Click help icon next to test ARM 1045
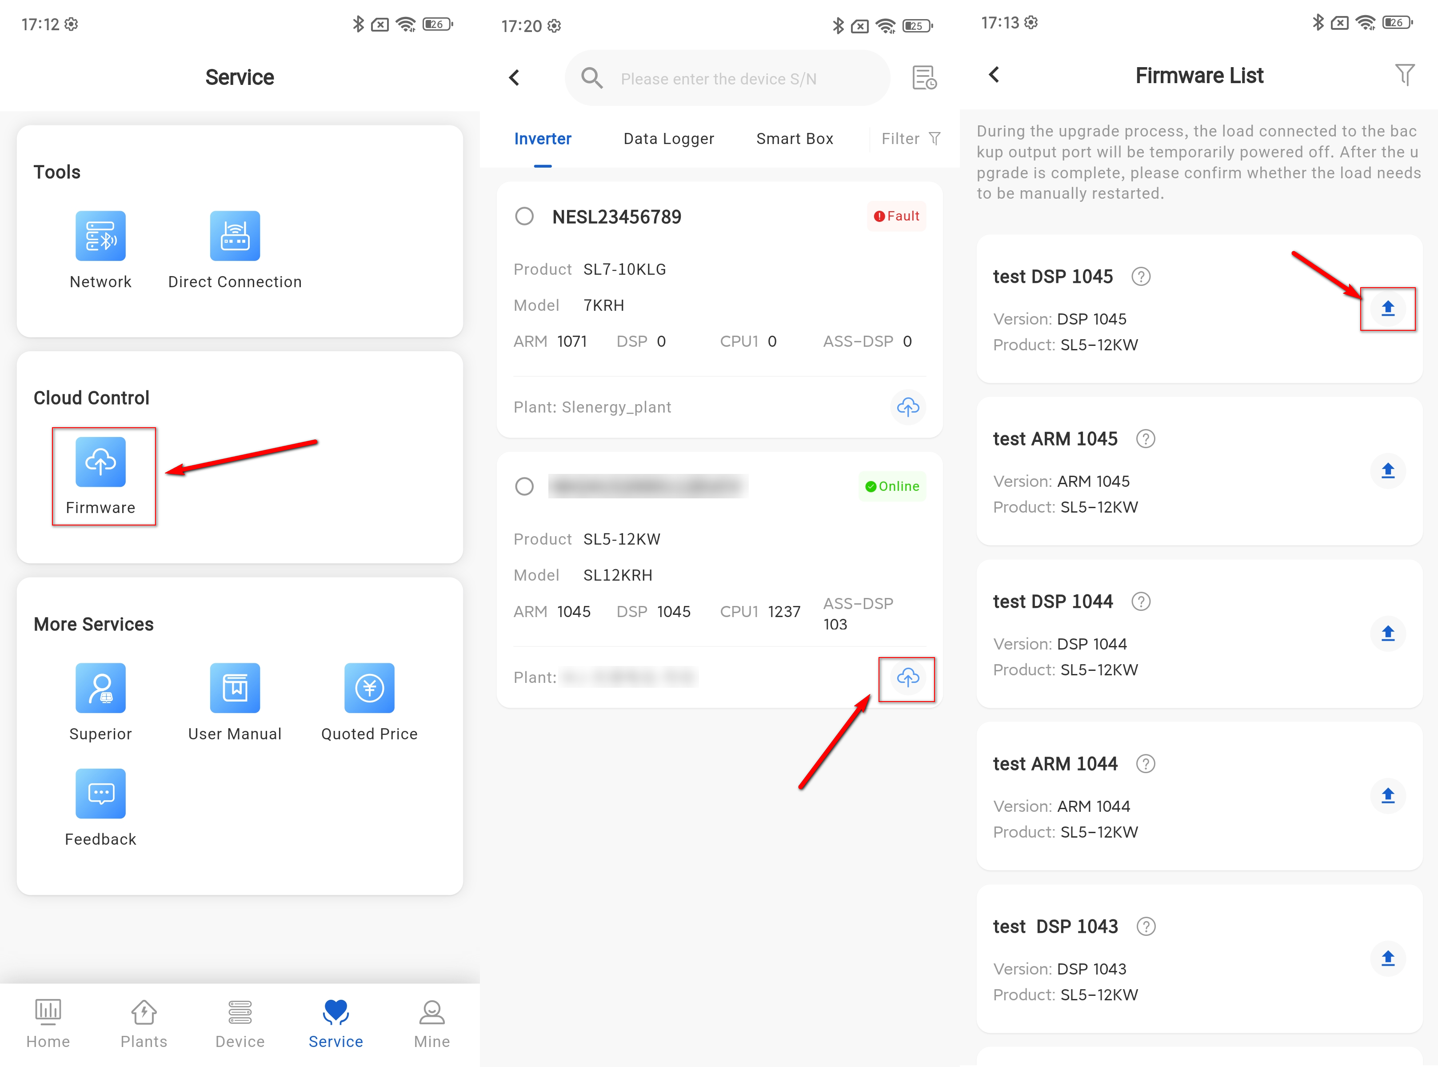1438x1067 pixels. (1145, 439)
